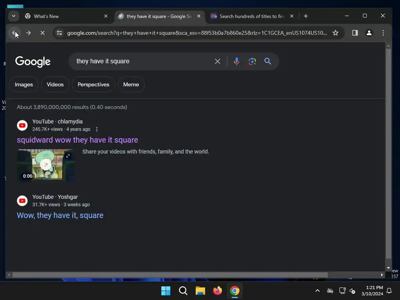400x300 pixels.
Task: Open squidward wow they have it square link
Action: click(x=77, y=140)
